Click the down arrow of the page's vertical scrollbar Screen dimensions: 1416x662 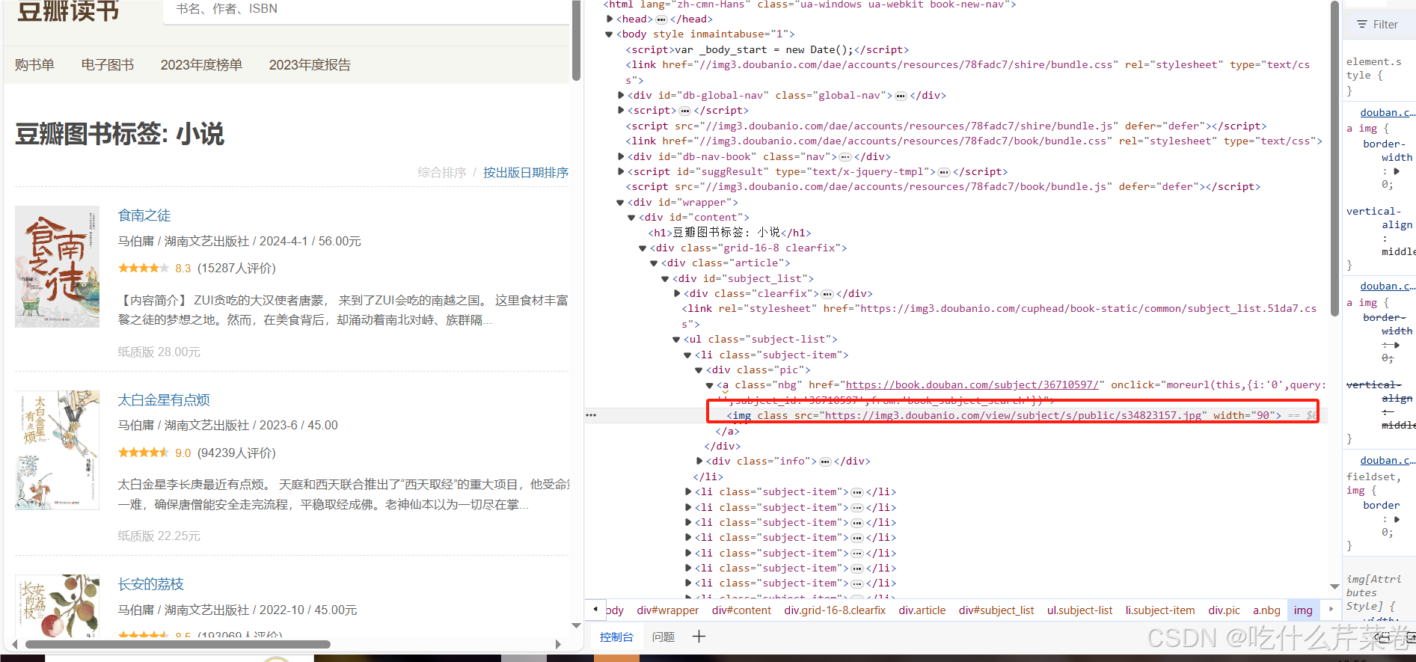[x=576, y=625]
